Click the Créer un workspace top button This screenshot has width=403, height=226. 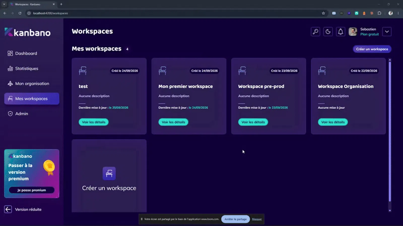tap(372, 49)
